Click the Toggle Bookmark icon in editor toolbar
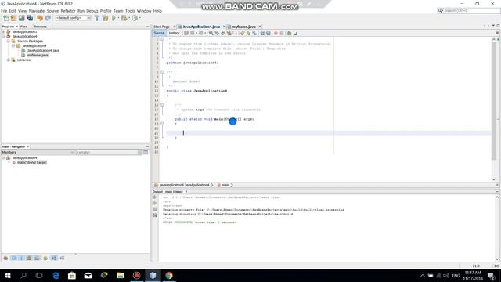The height and width of the screenshot is (282, 501). 254,33
